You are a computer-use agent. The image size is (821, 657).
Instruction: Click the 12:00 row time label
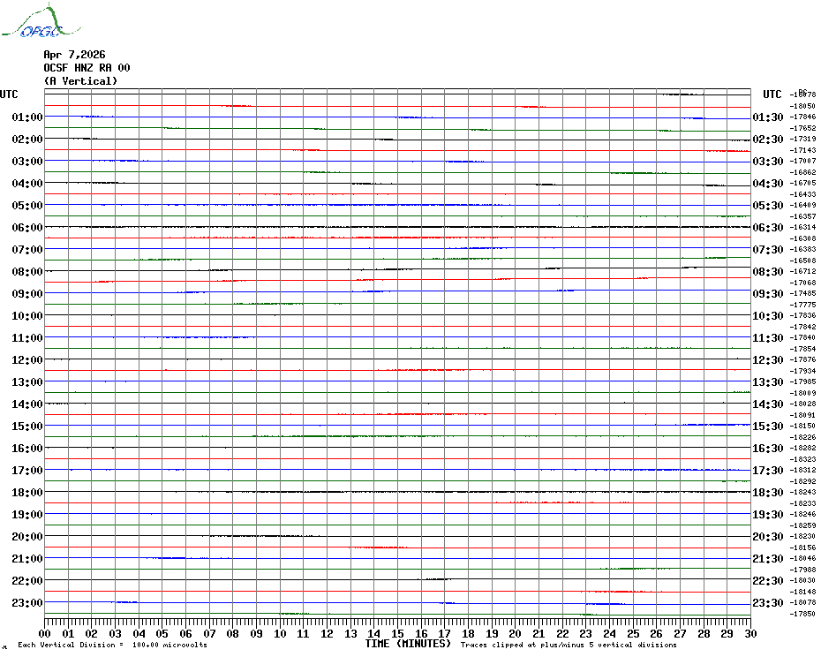click(x=27, y=360)
